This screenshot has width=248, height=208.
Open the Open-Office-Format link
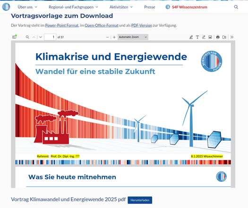(102, 26)
